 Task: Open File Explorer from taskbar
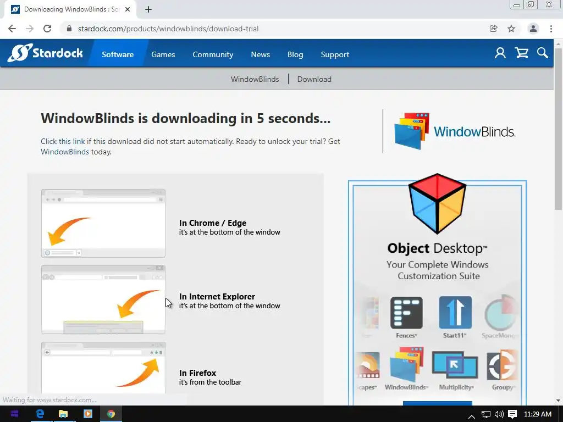(63, 414)
